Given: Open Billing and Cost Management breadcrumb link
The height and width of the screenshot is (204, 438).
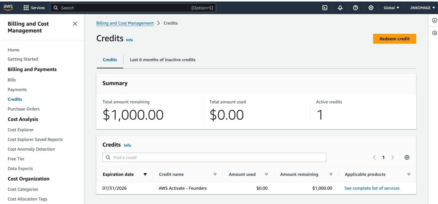Looking at the screenshot, I should click(x=125, y=23).
